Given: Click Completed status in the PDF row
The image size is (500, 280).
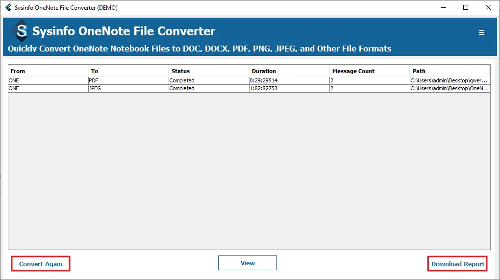Looking at the screenshot, I should pos(208,80).
